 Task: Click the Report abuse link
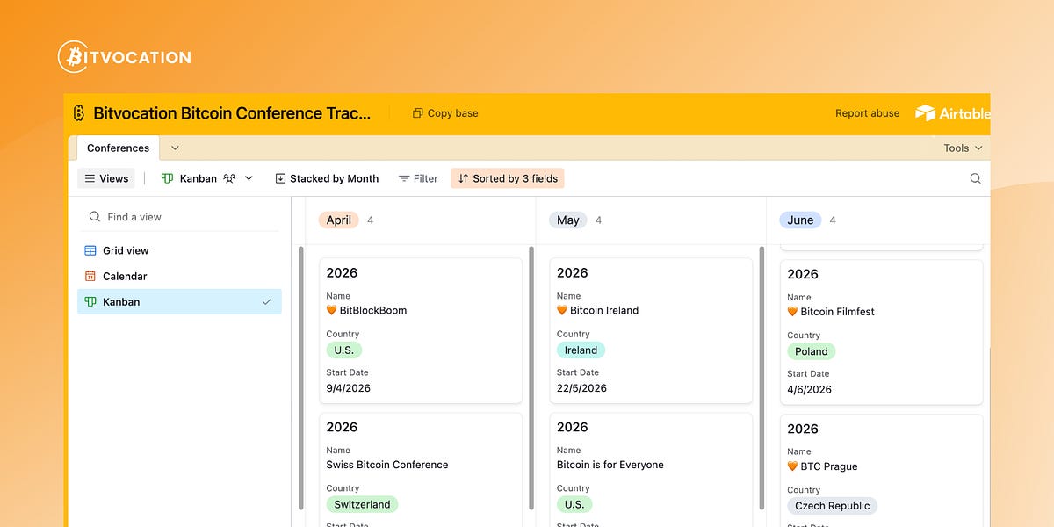pos(867,113)
